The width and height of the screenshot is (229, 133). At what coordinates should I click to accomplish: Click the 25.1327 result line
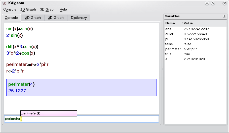pyautogui.click(x=17, y=91)
